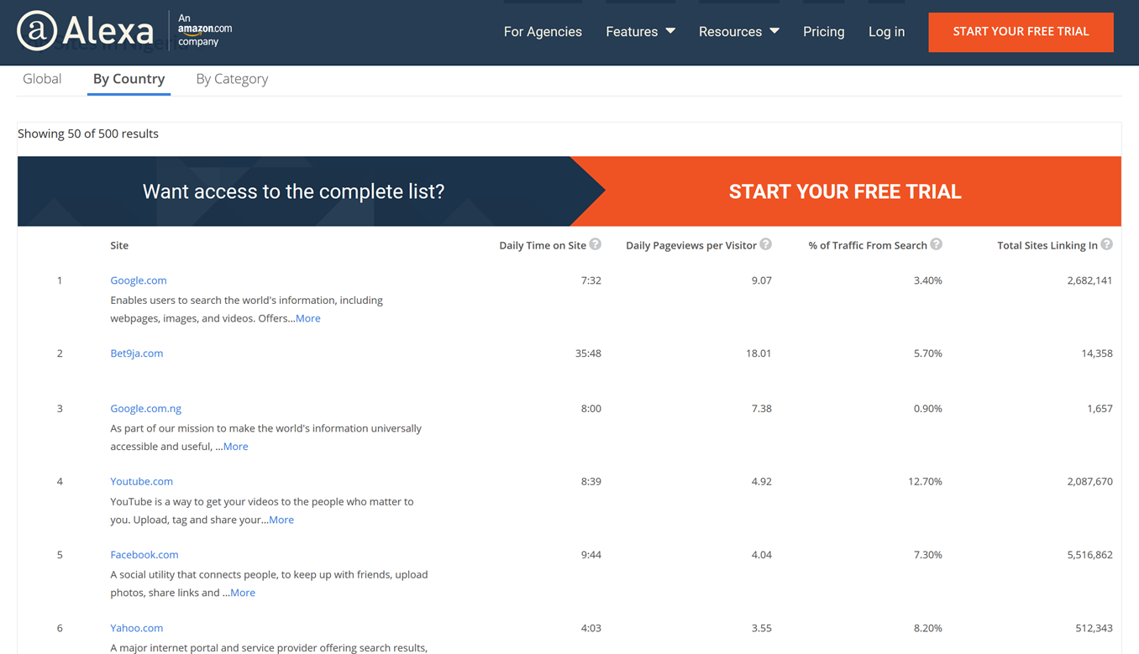1139x654 pixels.
Task: Expand More in Google.com.ng description
Action: click(x=236, y=447)
